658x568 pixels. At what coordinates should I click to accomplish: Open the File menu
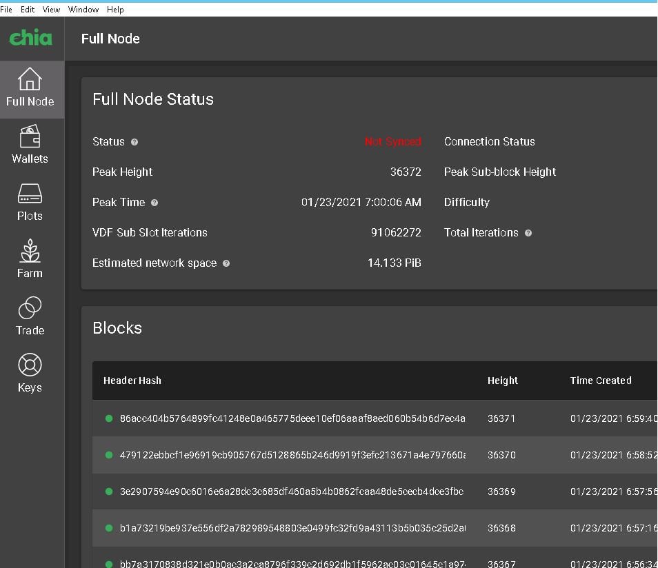6,9
